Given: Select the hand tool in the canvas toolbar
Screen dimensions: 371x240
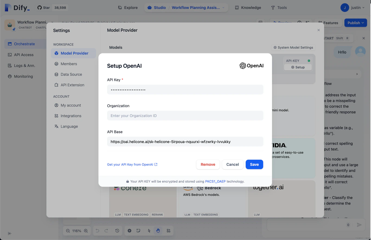Looking at the screenshot, I should [x=158, y=231].
